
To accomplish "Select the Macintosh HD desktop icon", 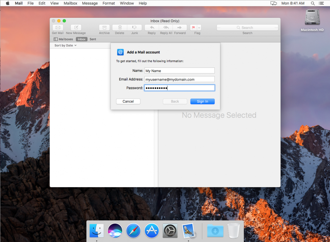I will 312,21.
